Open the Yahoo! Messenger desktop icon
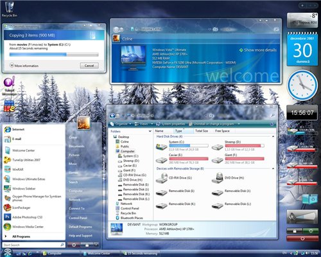Screen dimensions: 321x257 pyautogui.click(x=9, y=85)
